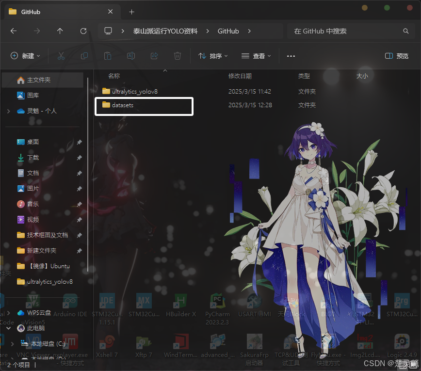Open 技术框图及文档 folder in the sidebar
This screenshot has width=421, height=371.
42,235
